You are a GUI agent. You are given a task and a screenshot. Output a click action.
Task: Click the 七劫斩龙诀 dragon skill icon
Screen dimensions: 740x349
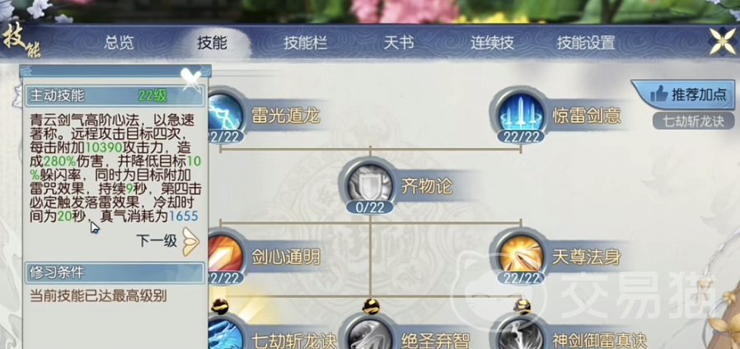tap(226, 335)
